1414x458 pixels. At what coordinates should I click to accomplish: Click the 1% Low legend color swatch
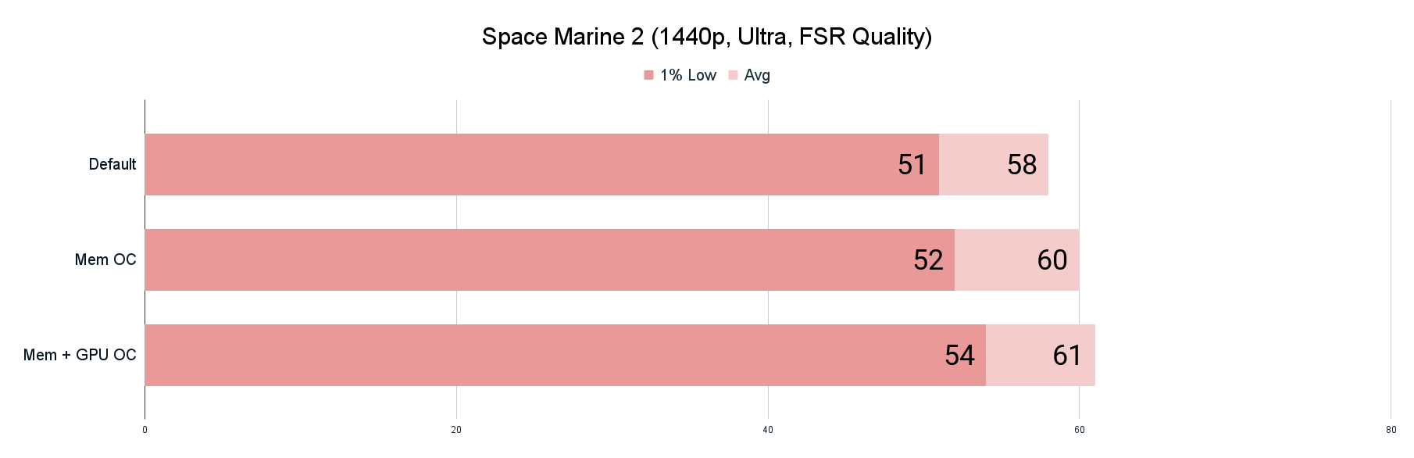tap(648, 75)
